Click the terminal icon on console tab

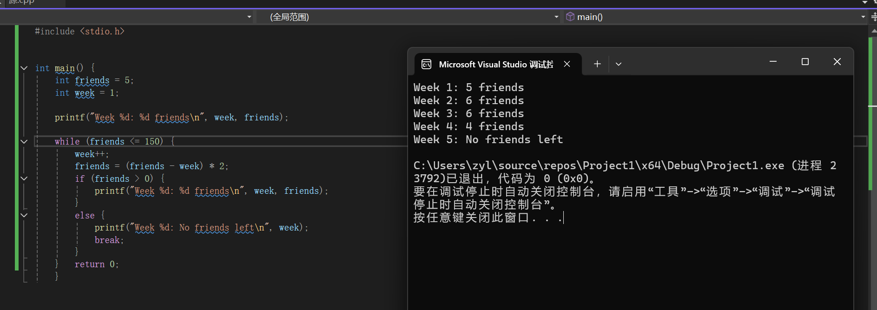point(426,64)
